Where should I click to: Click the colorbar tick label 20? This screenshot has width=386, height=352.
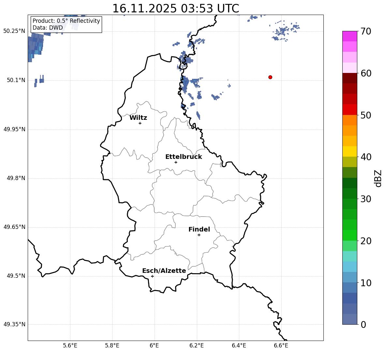tap(366, 241)
